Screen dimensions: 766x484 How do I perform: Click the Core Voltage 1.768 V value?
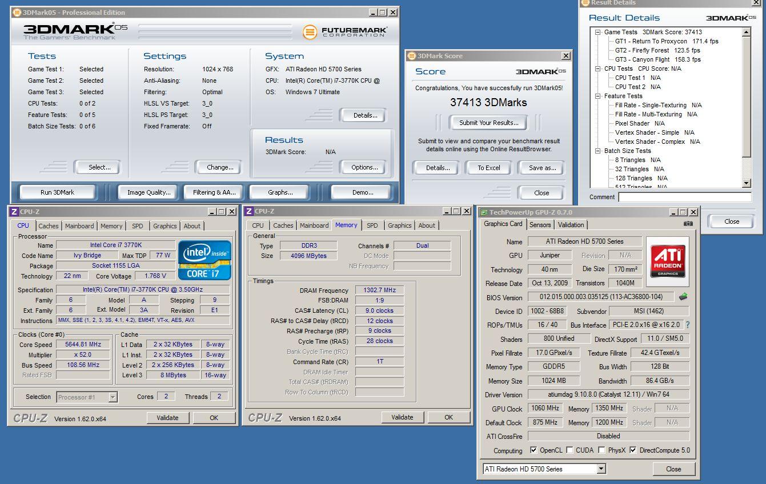[x=155, y=276]
